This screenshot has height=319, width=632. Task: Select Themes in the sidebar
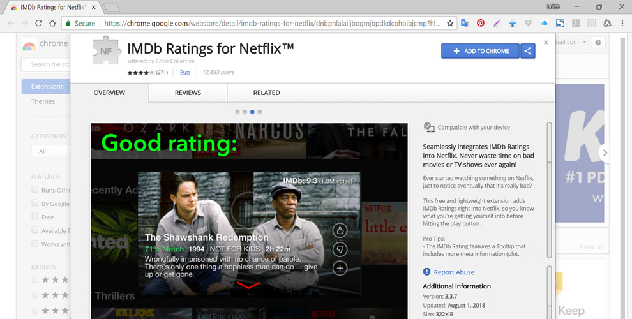(x=43, y=101)
